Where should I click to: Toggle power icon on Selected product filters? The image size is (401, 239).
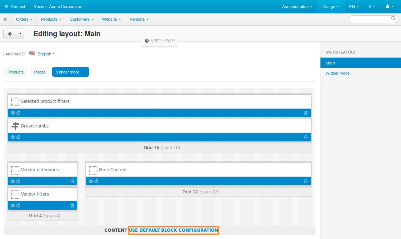pos(19,113)
